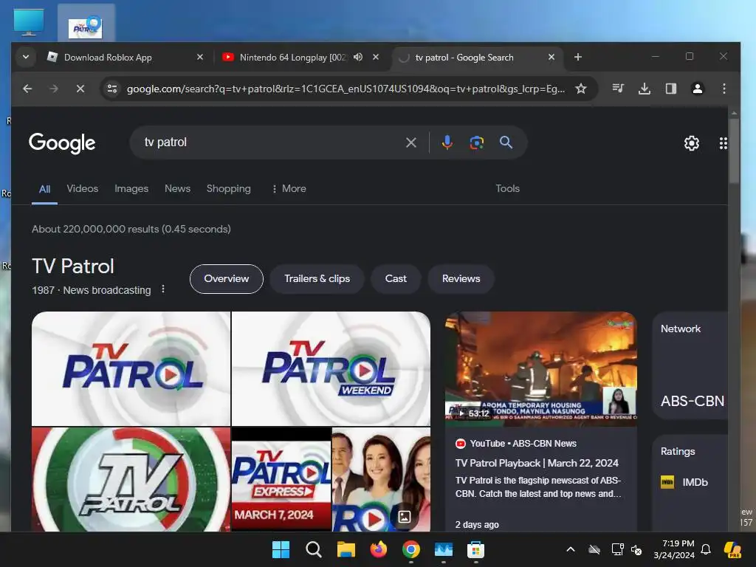756x567 pixels.
Task: Open search Tools options
Action: tap(507, 188)
